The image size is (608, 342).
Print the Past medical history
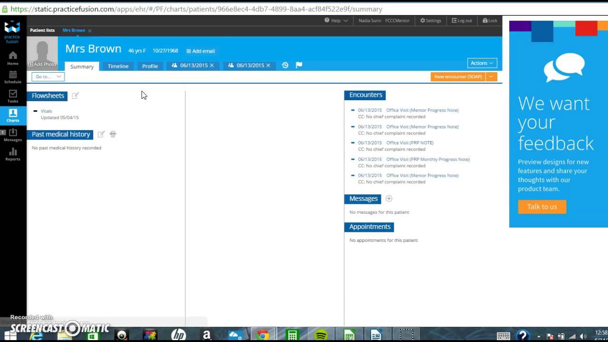coord(113,134)
